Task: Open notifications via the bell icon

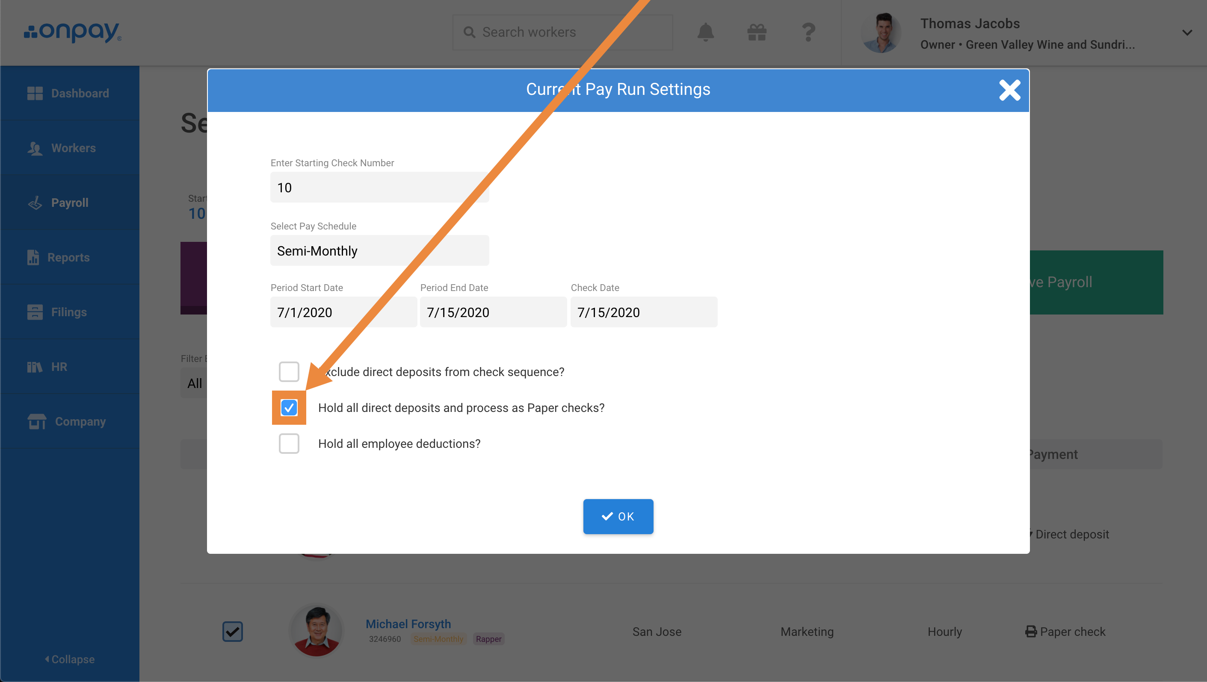Action: [706, 32]
